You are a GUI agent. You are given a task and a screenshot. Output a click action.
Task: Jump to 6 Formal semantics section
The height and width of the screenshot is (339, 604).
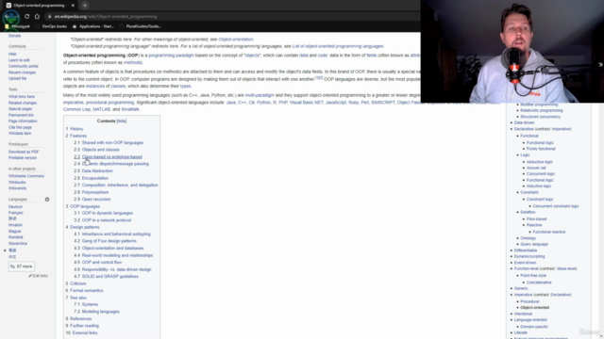[84, 291]
